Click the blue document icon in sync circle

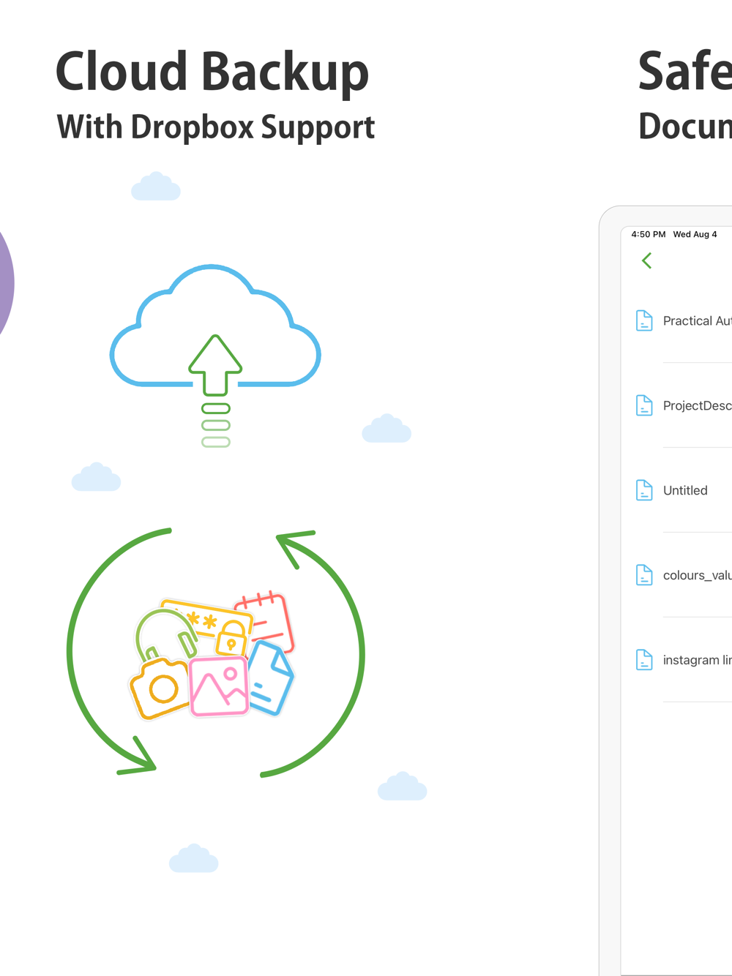(270, 678)
